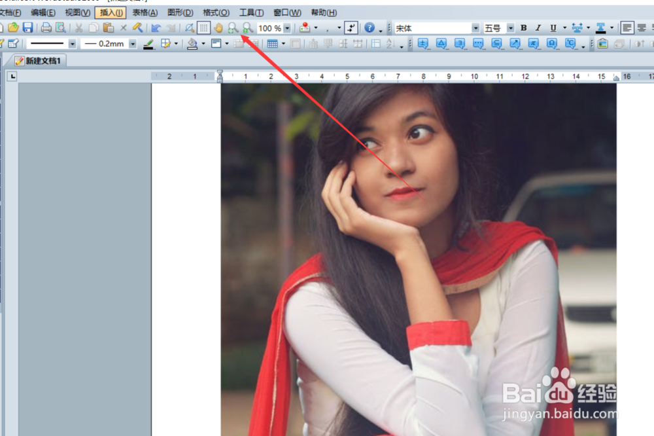The image size is (654, 436).
Task: Select the inserted woman photo
Action: point(419,259)
